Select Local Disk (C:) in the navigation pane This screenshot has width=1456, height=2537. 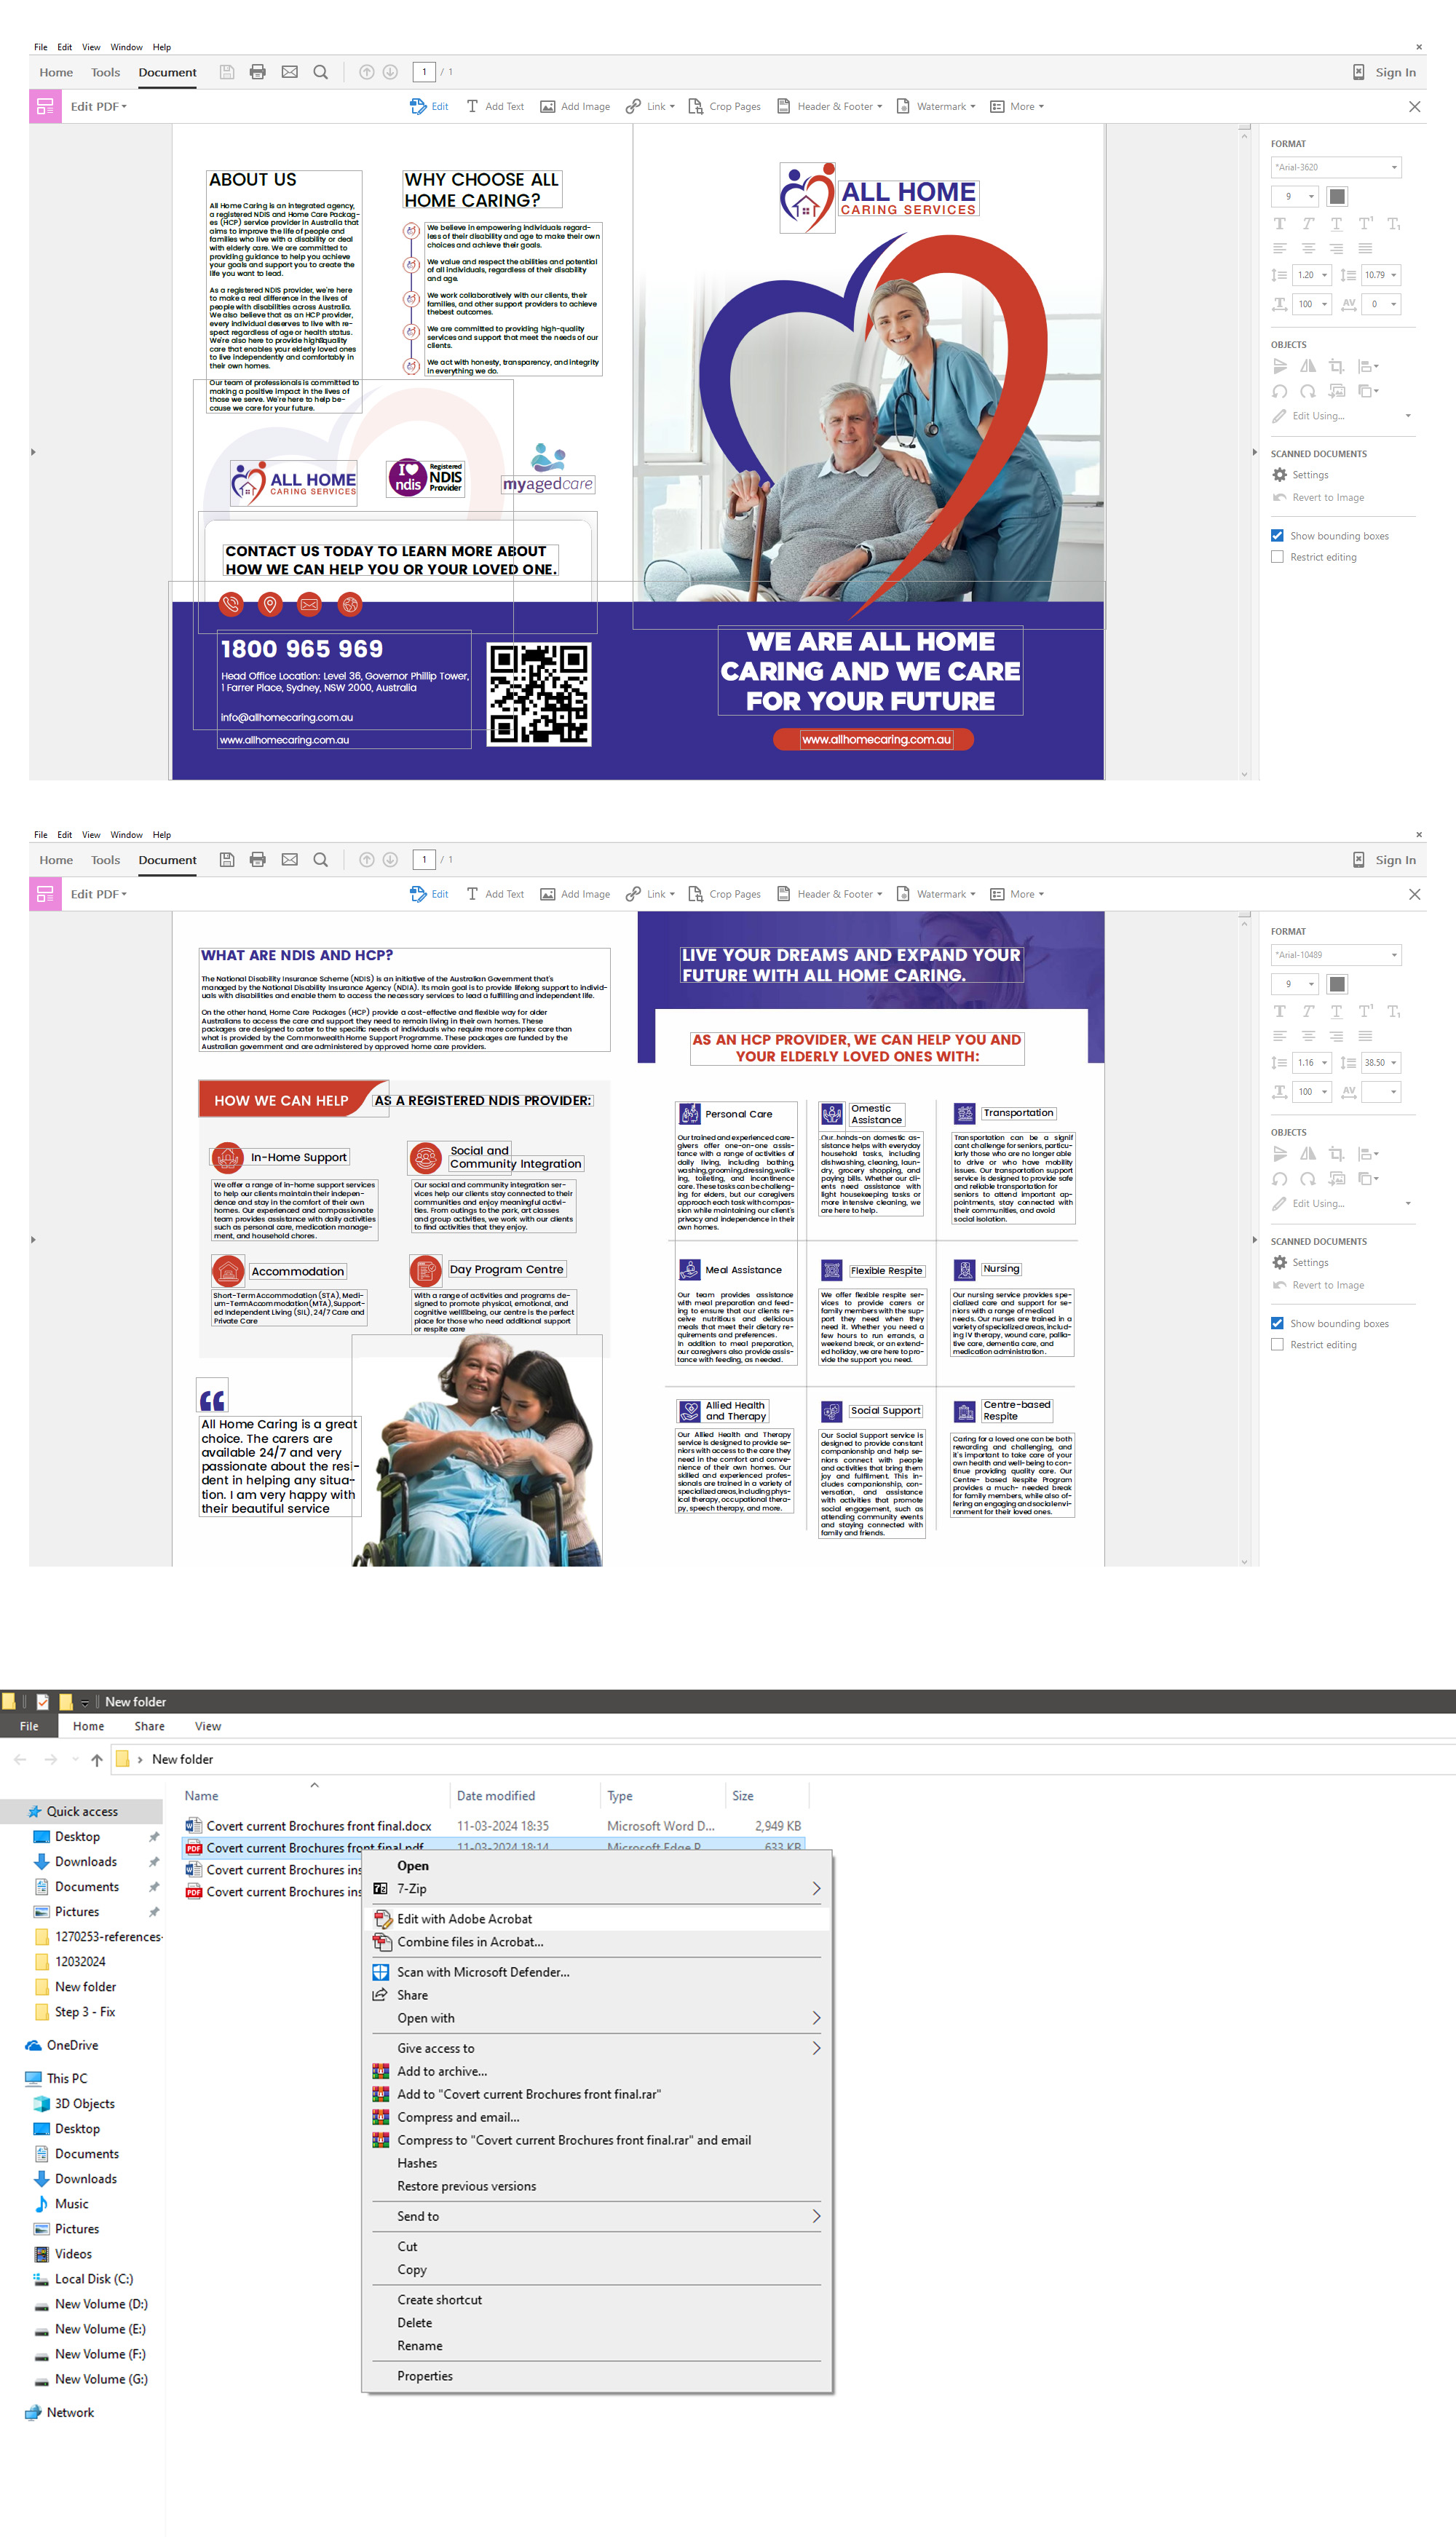tap(94, 2279)
